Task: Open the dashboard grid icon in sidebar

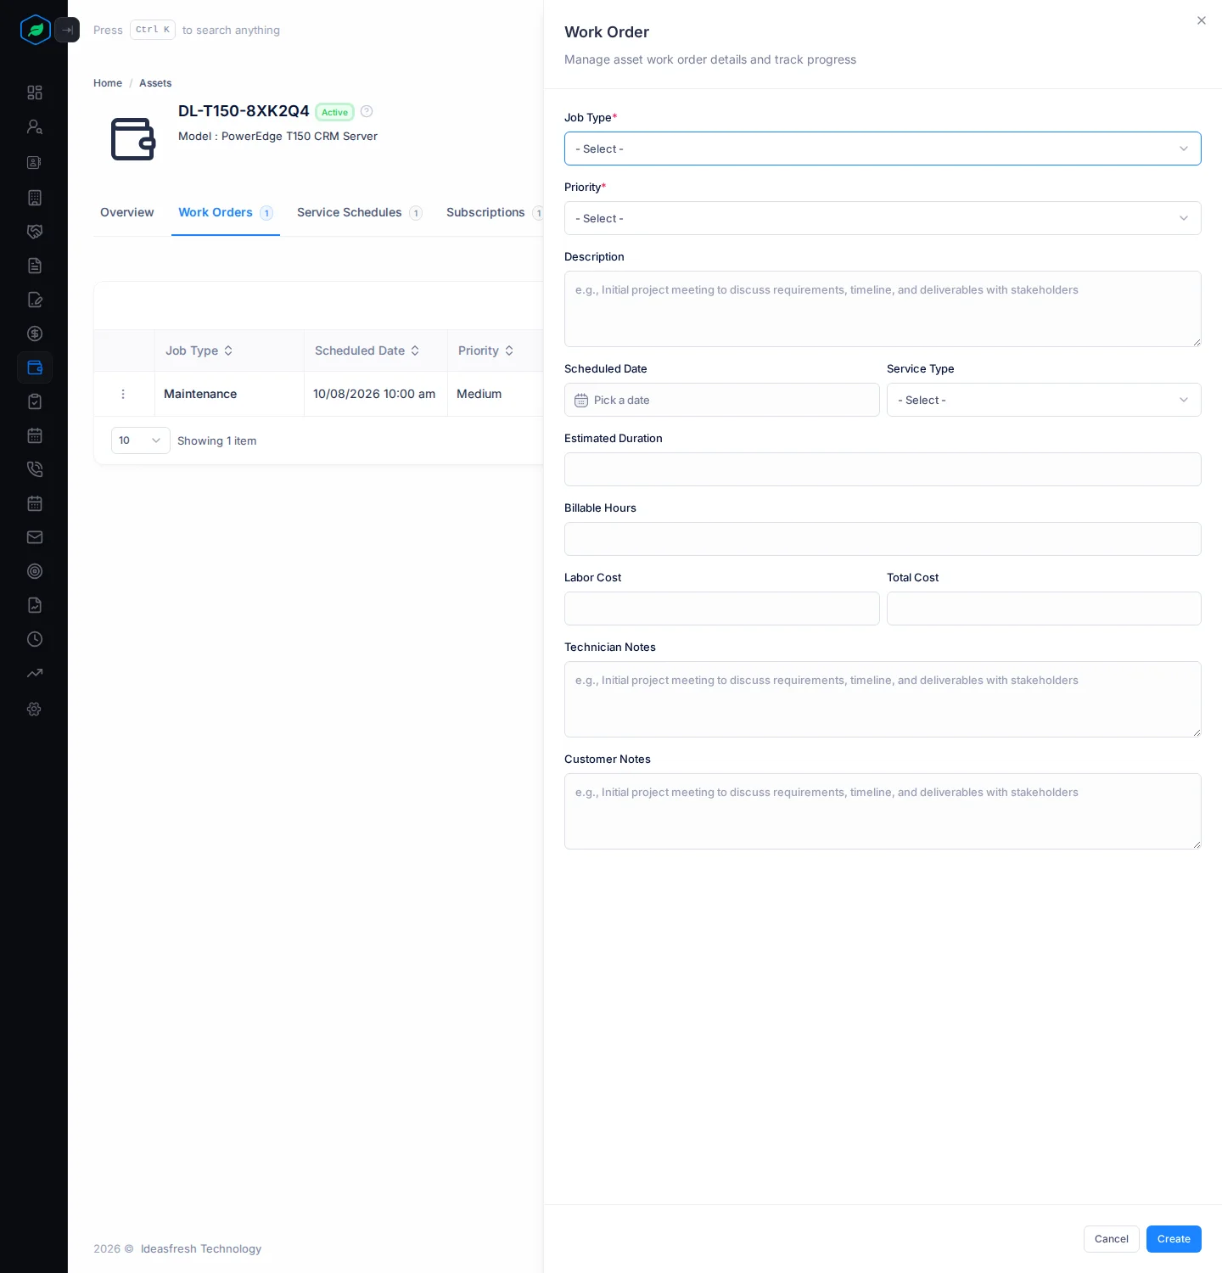Action: tap(35, 93)
